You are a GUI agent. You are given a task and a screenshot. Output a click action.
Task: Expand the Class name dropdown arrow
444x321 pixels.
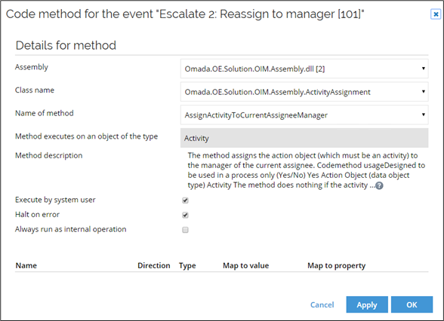click(424, 92)
